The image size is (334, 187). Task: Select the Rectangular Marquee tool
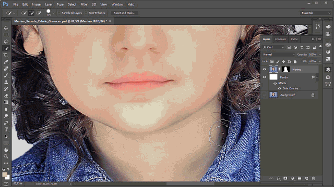[6, 35]
